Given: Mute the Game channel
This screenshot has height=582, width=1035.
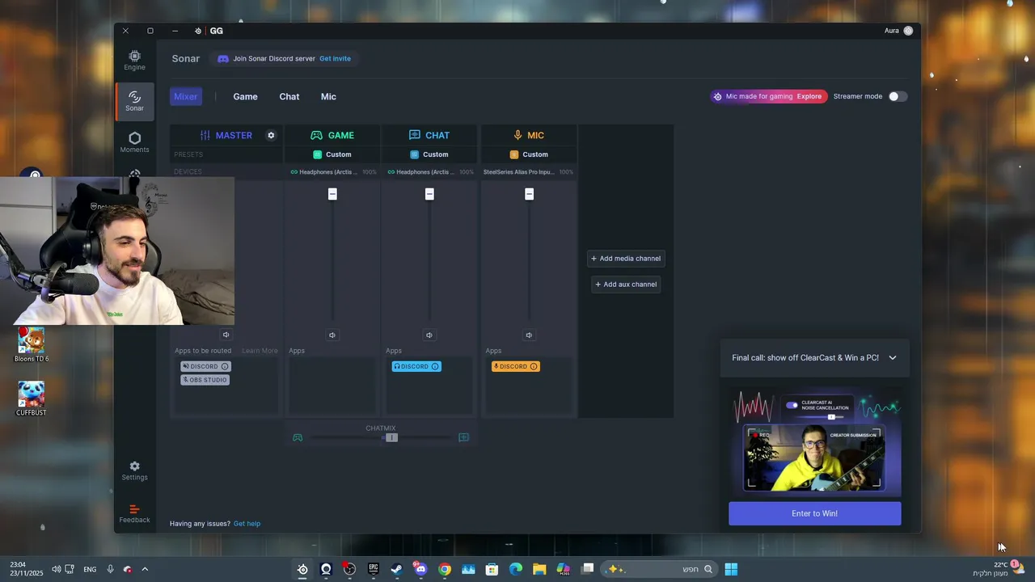Looking at the screenshot, I should pyautogui.click(x=332, y=335).
